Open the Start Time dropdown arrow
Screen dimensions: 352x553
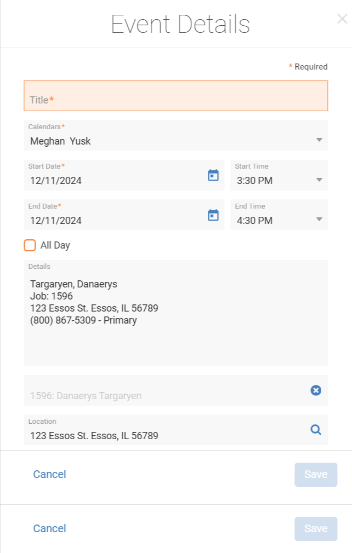pyautogui.click(x=319, y=180)
